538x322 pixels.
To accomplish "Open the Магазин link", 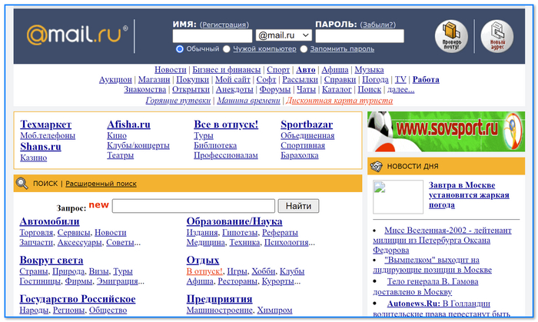I will click(x=154, y=80).
